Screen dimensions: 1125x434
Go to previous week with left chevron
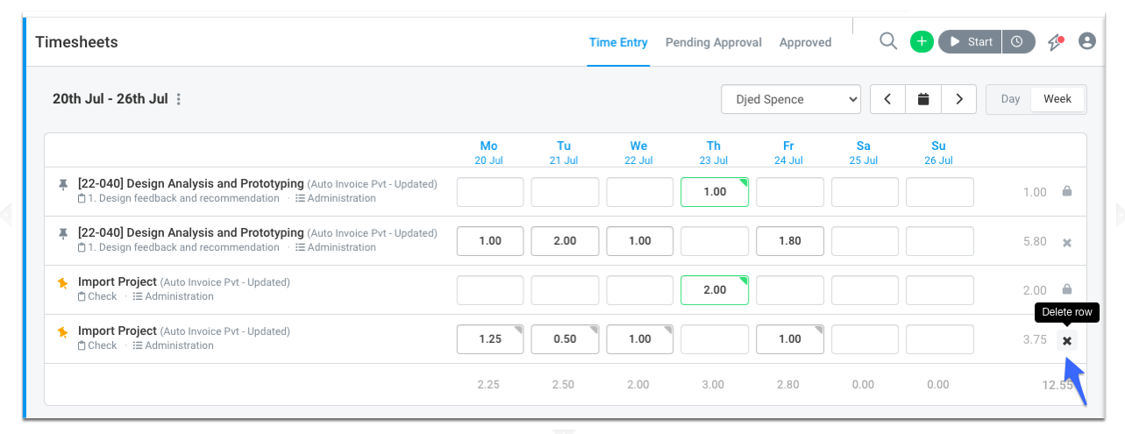coord(888,99)
